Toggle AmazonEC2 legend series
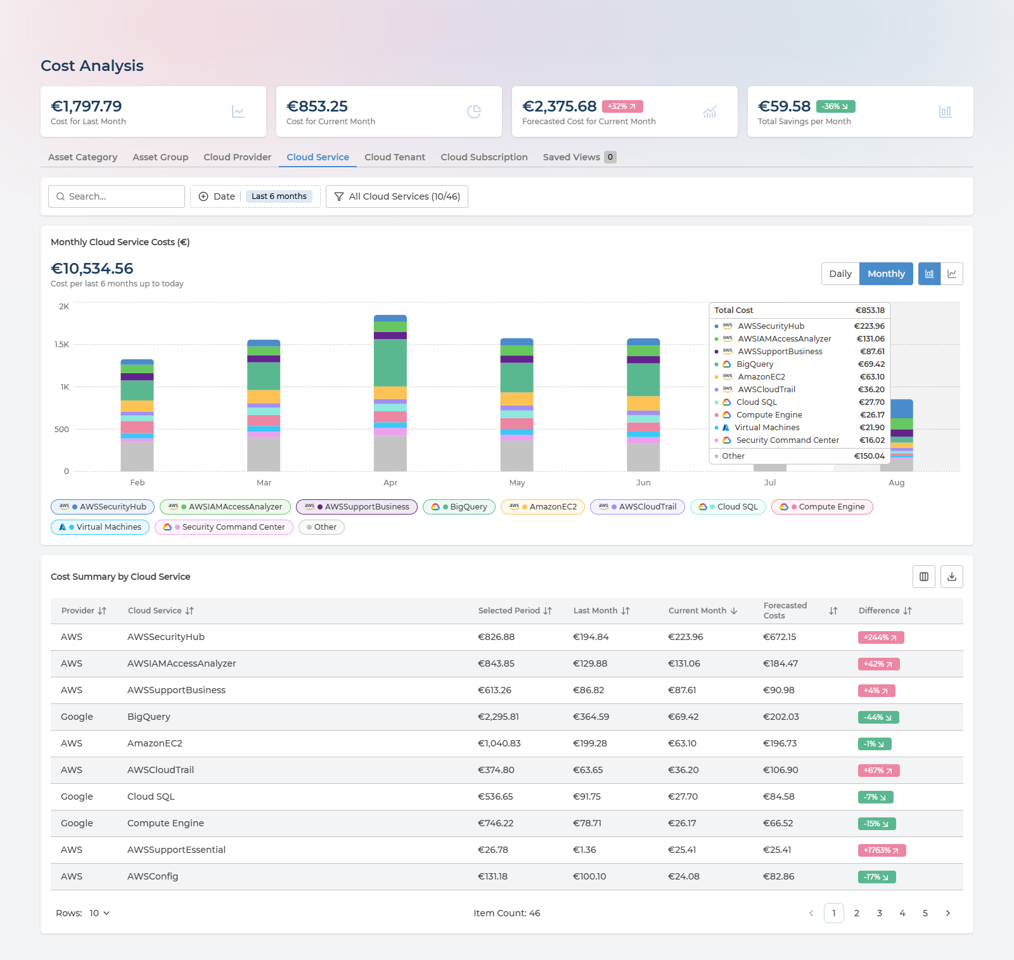The image size is (1014, 960). [x=543, y=507]
